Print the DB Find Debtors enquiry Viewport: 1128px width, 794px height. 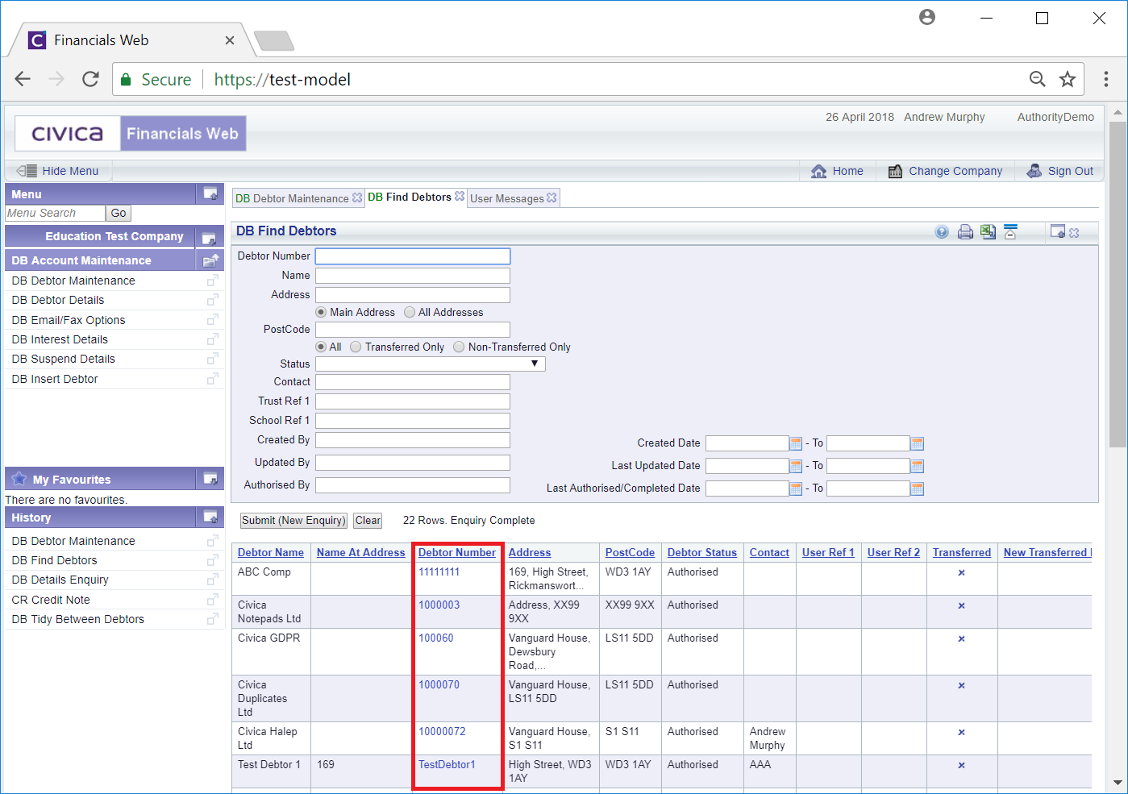[x=965, y=232]
